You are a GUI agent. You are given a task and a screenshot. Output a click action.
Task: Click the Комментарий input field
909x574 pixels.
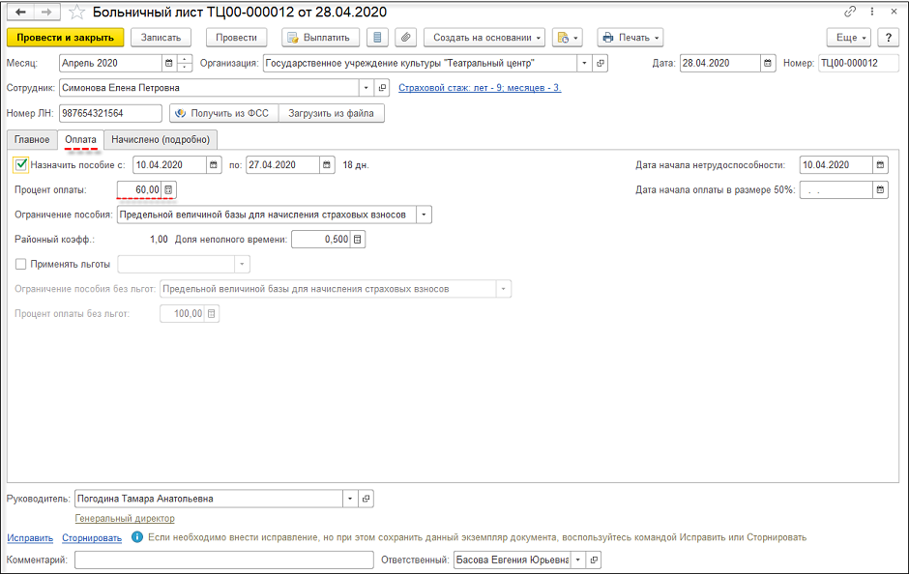223,560
